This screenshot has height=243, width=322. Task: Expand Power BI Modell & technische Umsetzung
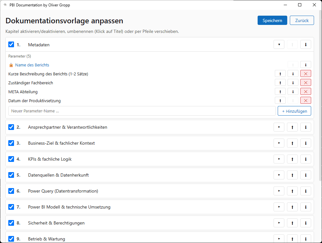(x=279, y=207)
